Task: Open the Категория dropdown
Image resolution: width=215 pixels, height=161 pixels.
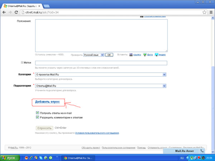Action: point(101,75)
